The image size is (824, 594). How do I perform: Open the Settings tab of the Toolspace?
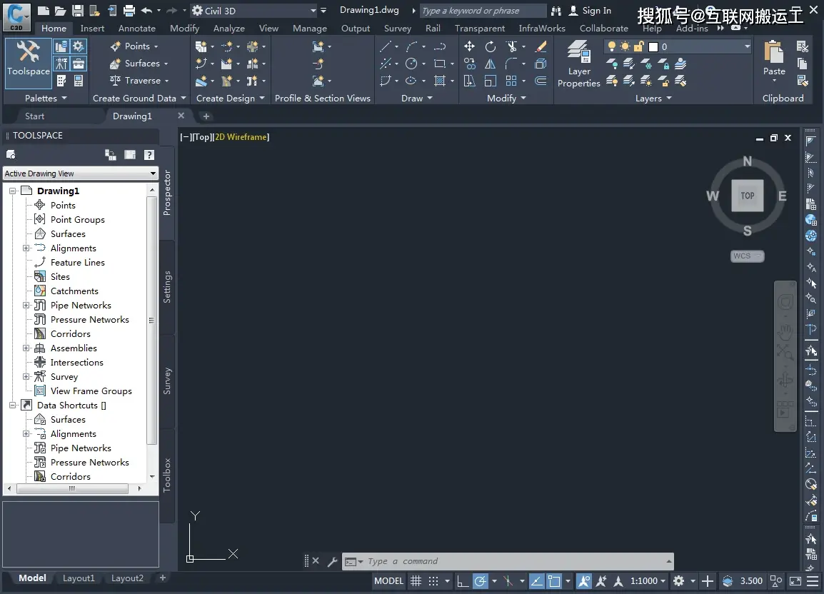(x=167, y=287)
